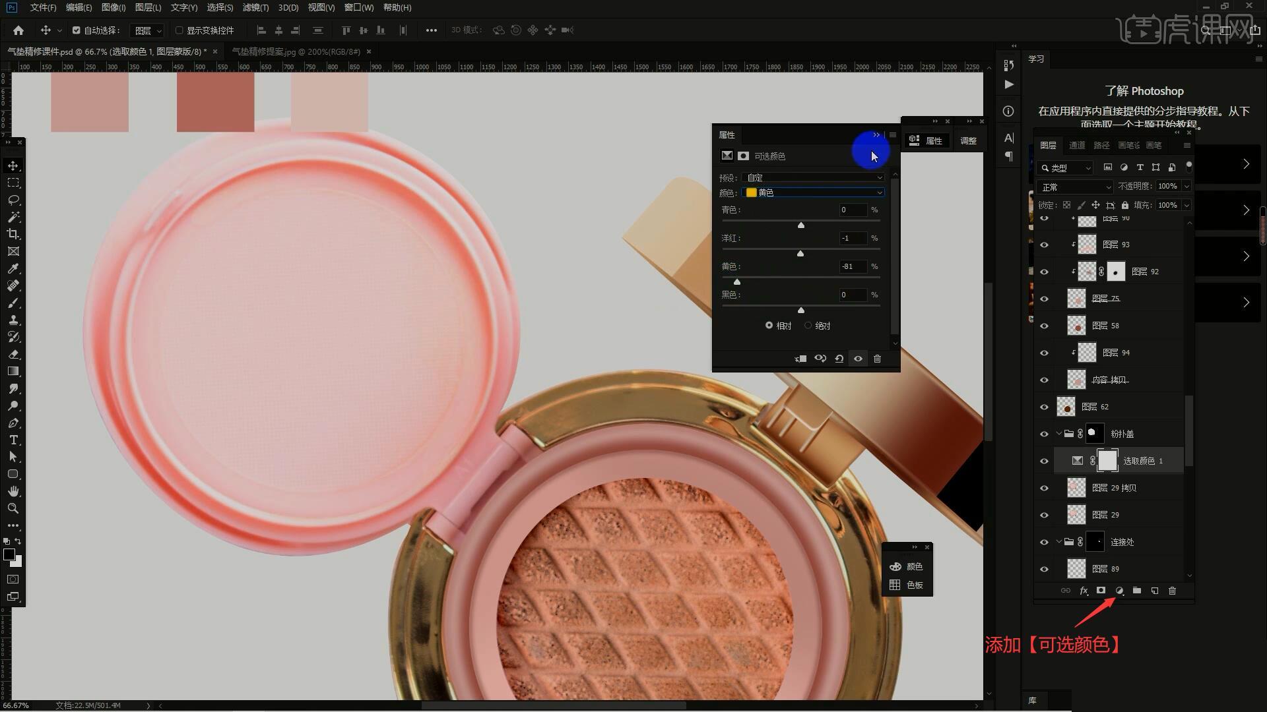Click the 黄色 slider handle
Viewport: 1267px width, 712px height.
point(737,282)
